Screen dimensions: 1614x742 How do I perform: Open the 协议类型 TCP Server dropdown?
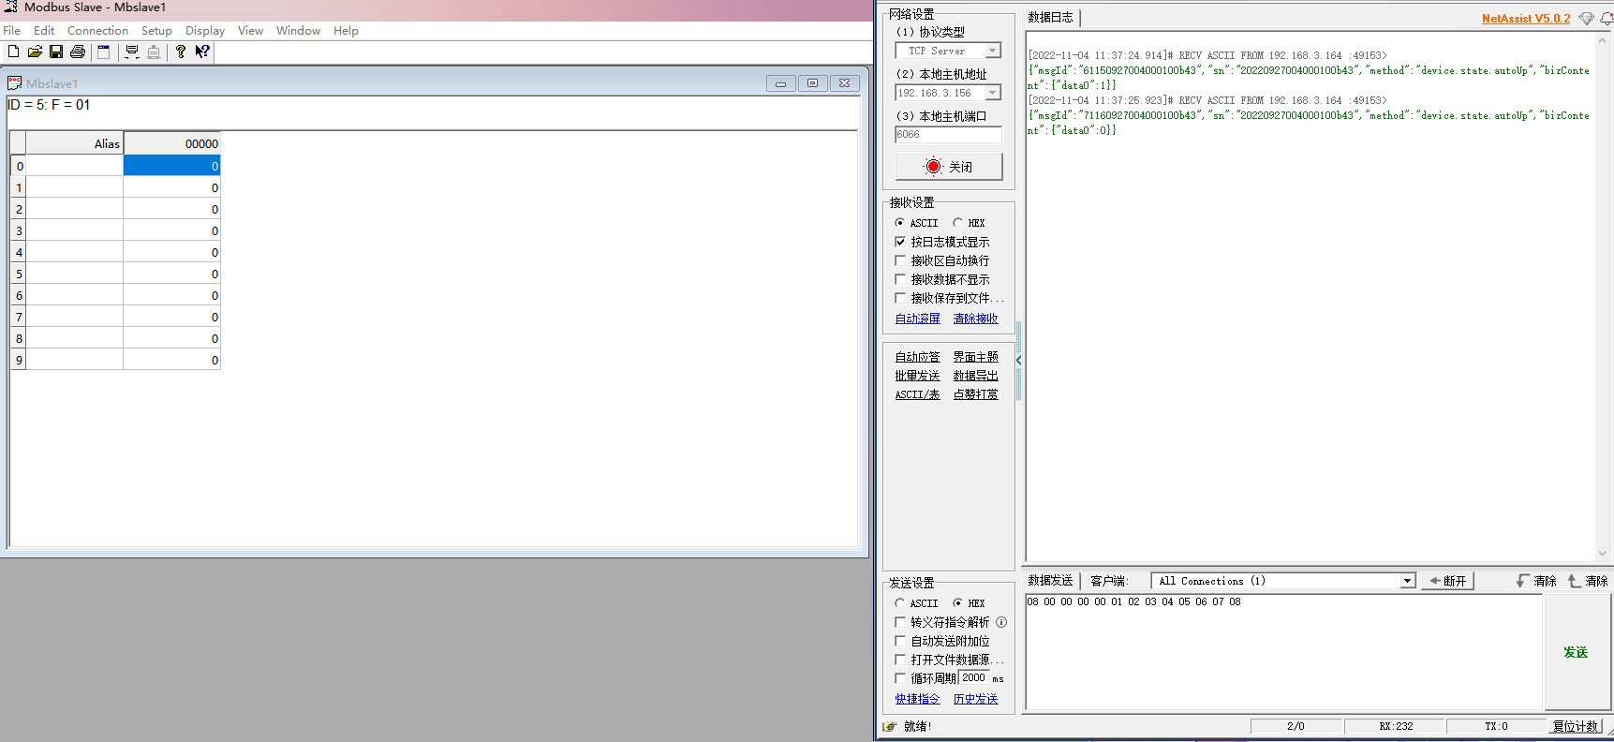[x=993, y=51]
